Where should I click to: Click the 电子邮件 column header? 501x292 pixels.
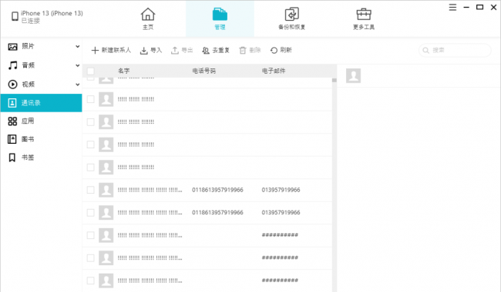pyautogui.click(x=274, y=71)
